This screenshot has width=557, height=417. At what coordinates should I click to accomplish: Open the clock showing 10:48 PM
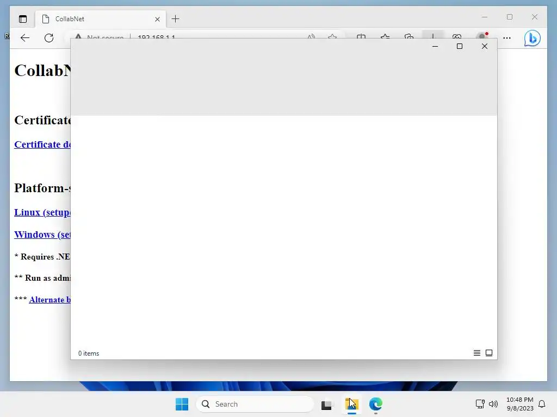[519, 404]
